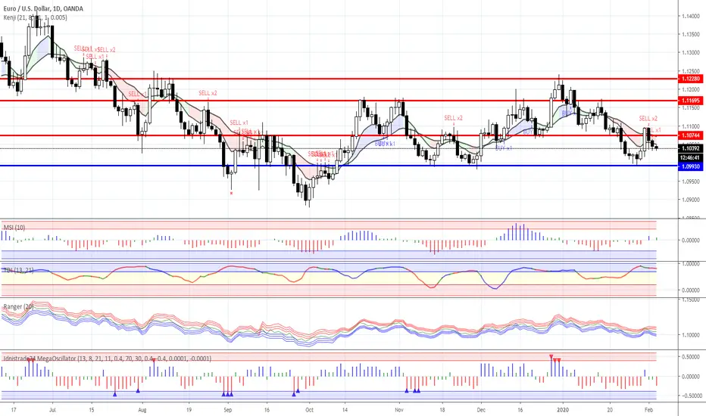Click the Dec date on time axis
706x416 pixels.
(481, 410)
